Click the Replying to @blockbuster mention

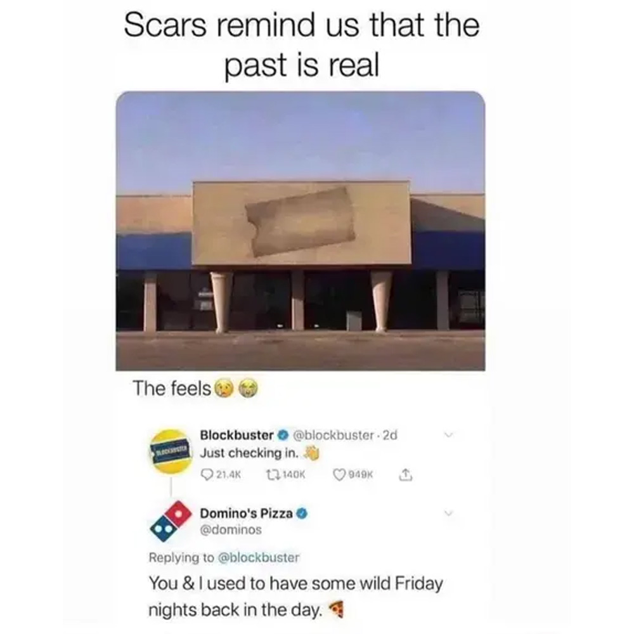coord(259,557)
